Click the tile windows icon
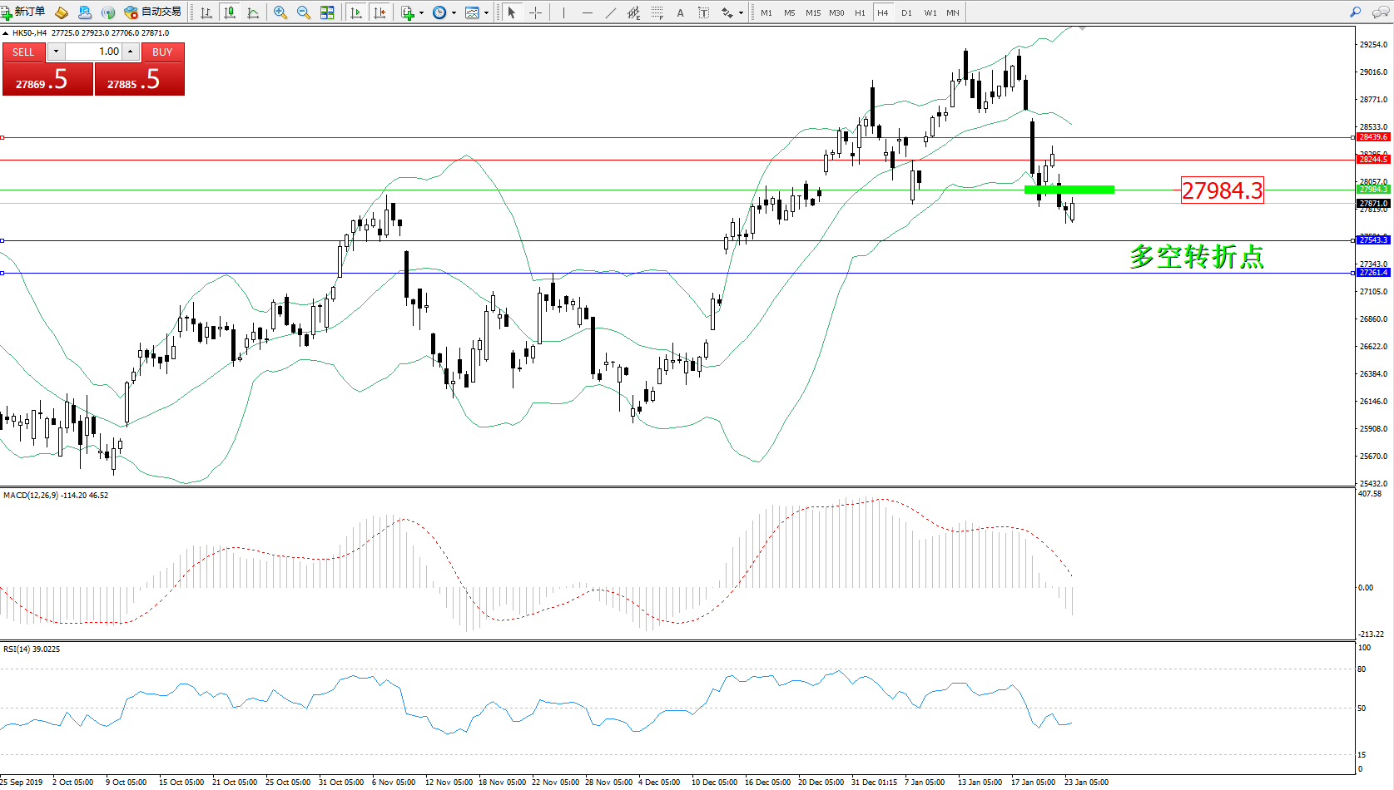 pos(327,12)
